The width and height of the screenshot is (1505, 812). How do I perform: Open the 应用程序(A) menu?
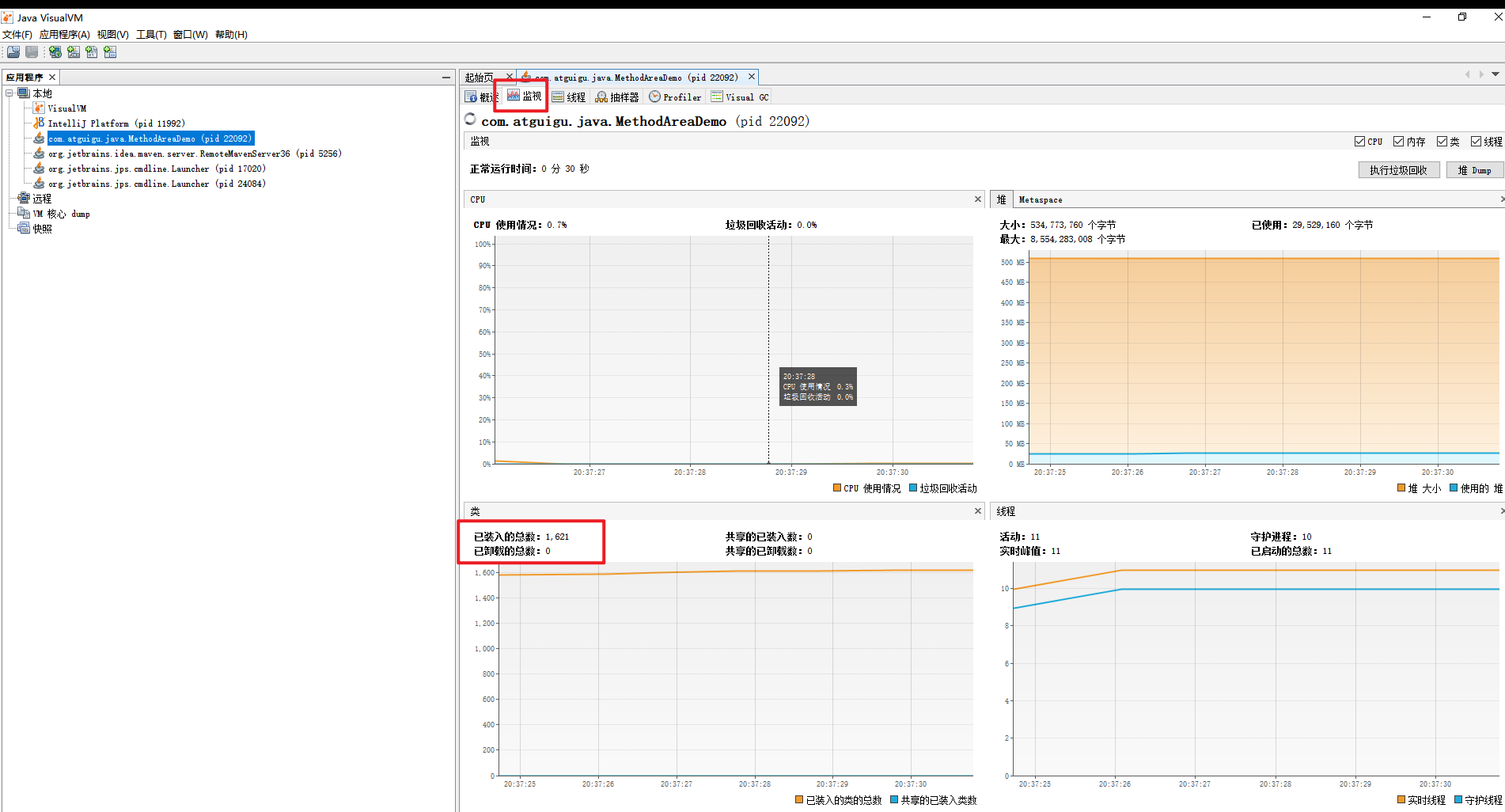[65, 35]
